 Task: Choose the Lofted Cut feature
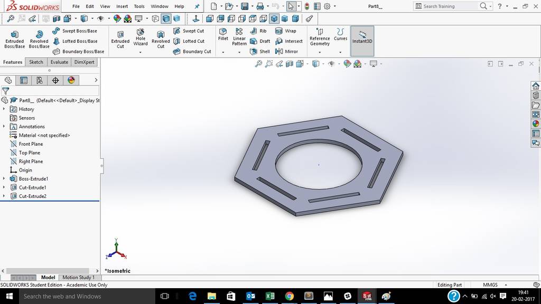(189, 41)
